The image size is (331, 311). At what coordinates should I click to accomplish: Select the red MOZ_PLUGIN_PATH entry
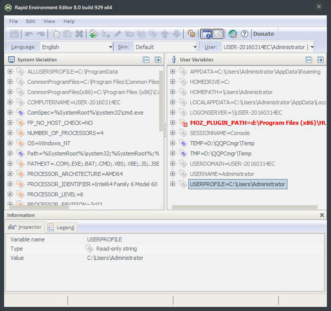tap(258, 123)
